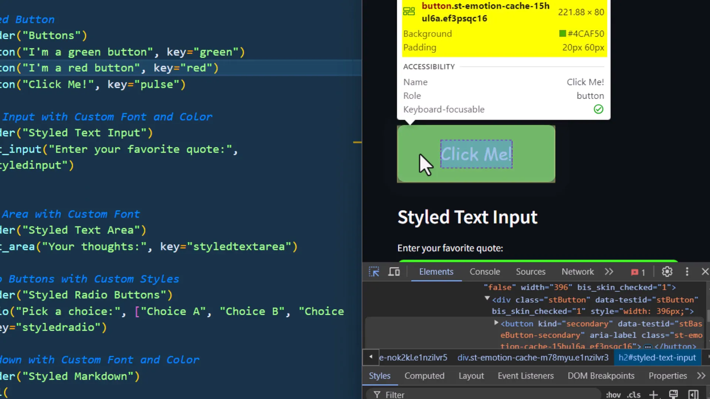Image resolution: width=710 pixels, height=399 pixels.
Task: Toggle the Computed Styles sidebar icon
Action: pos(693,394)
